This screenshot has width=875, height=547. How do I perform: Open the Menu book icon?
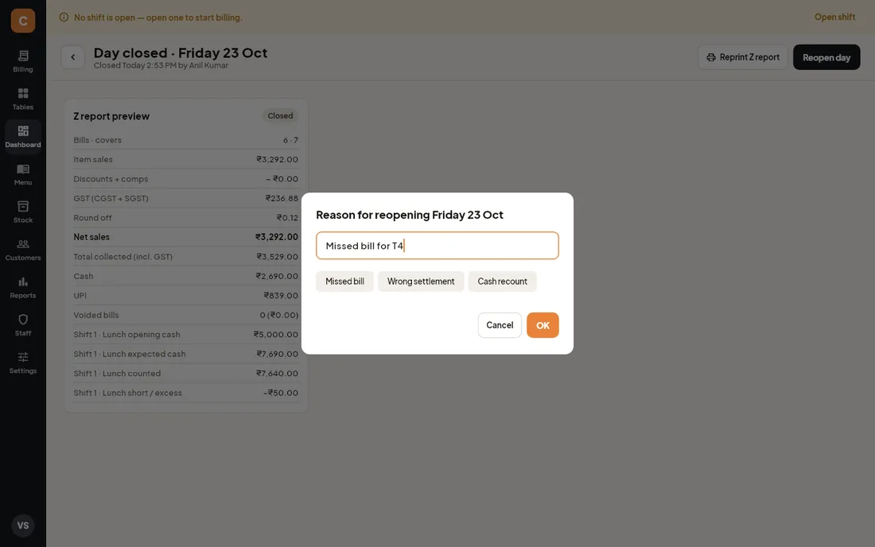point(23,169)
